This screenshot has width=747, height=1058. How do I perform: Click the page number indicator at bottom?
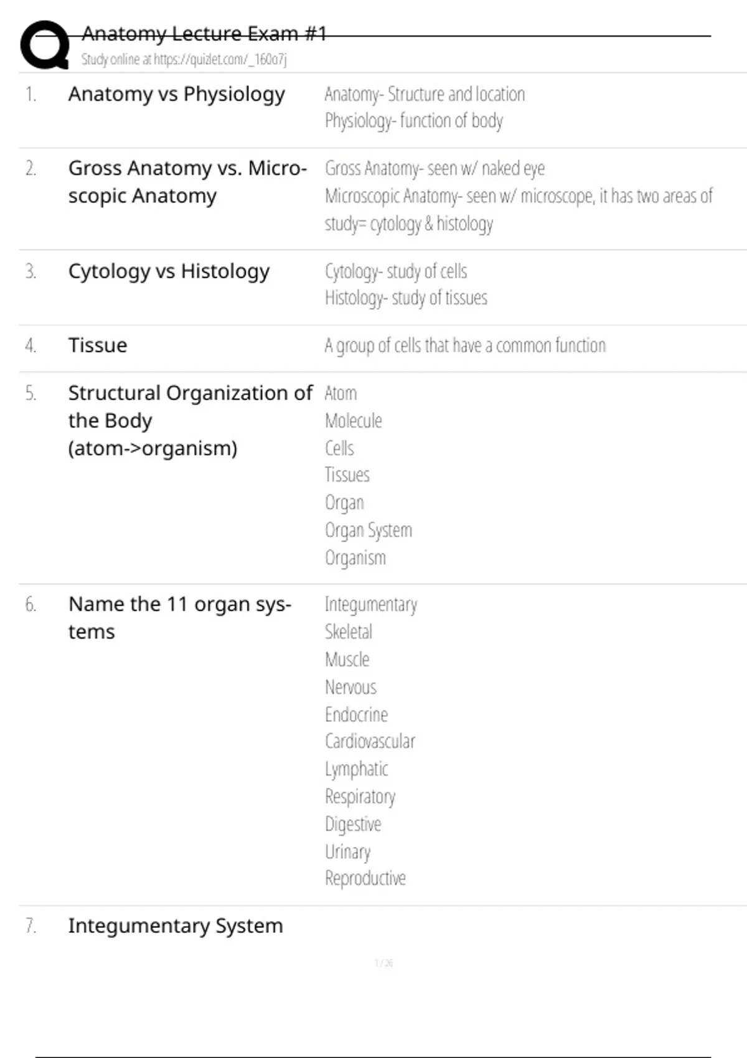tap(383, 963)
